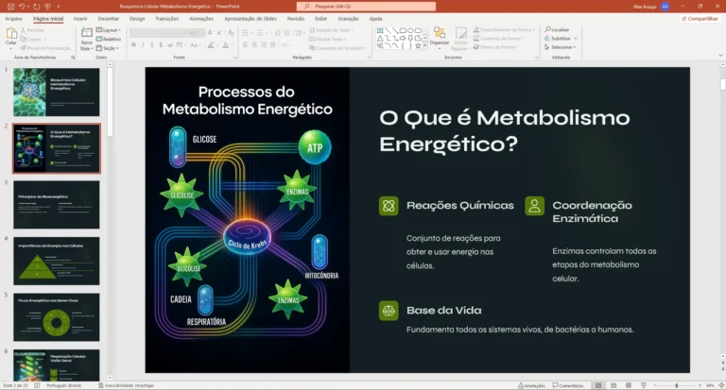726x390 pixels.
Task: Save the presentation from the quick access toolbar
Action: [10, 7]
